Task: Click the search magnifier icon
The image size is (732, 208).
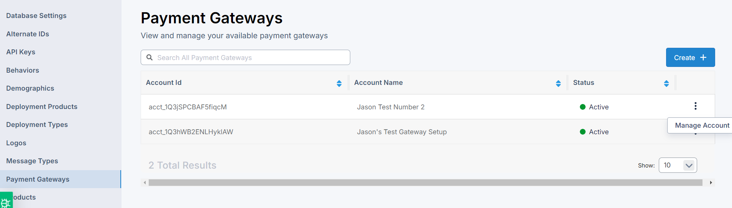Action: [149, 57]
